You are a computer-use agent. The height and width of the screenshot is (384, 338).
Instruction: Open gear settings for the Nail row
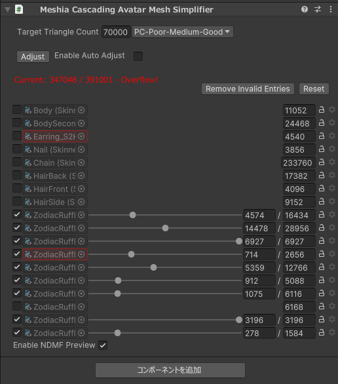click(x=332, y=149)
